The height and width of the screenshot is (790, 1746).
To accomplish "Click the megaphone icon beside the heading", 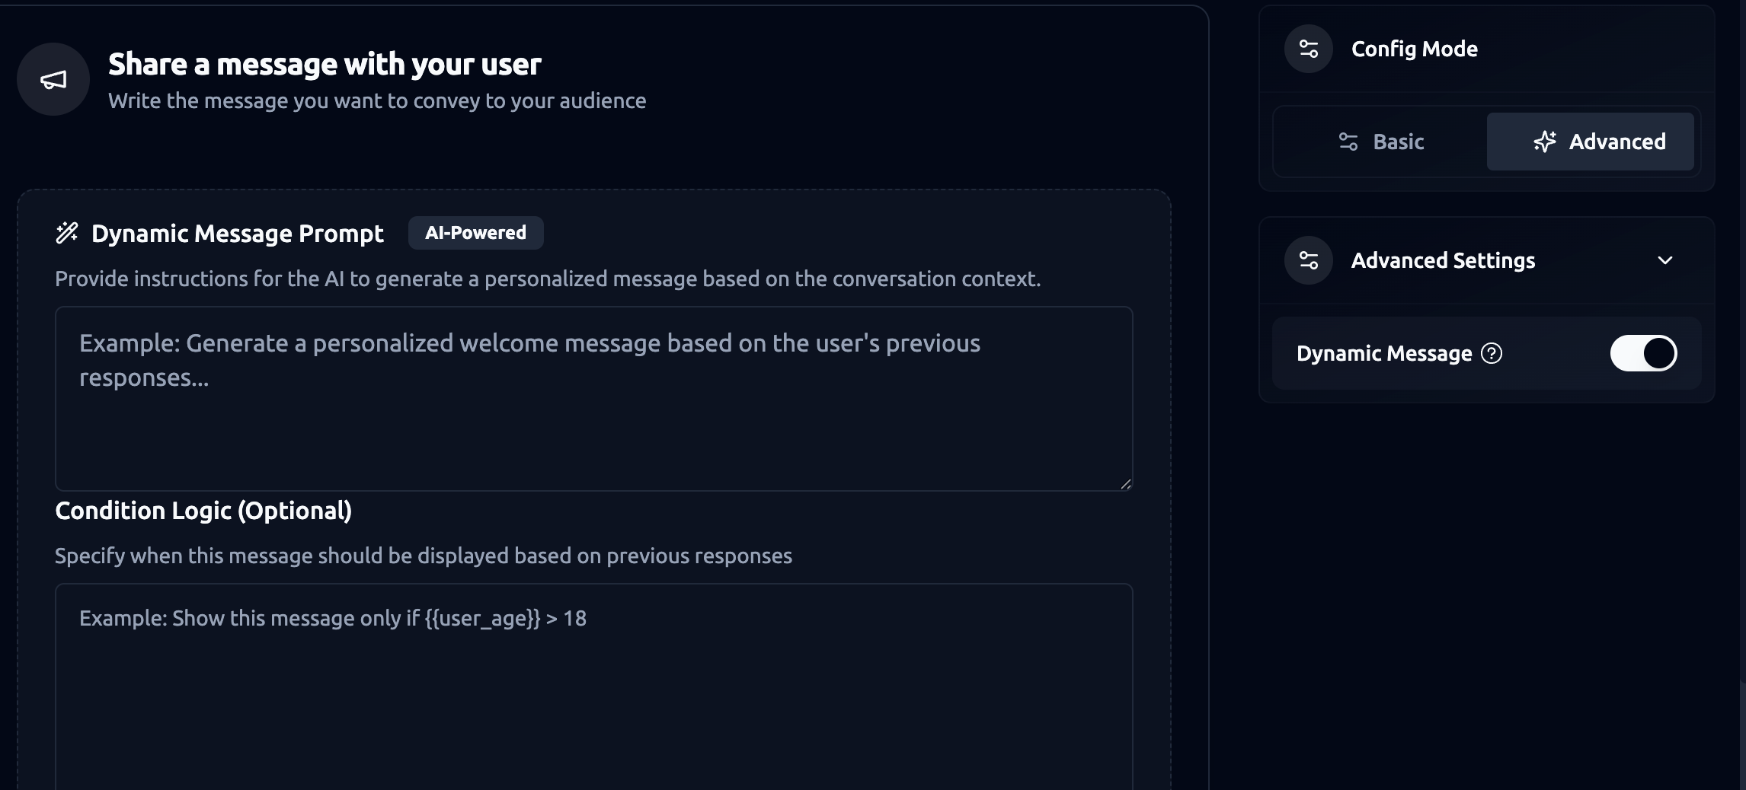I will [53, 79].
